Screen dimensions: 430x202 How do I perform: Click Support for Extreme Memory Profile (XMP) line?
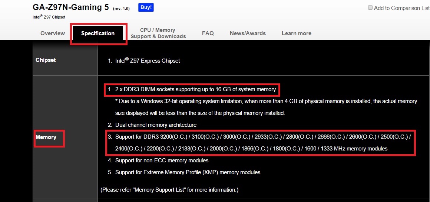click(188, 172)
